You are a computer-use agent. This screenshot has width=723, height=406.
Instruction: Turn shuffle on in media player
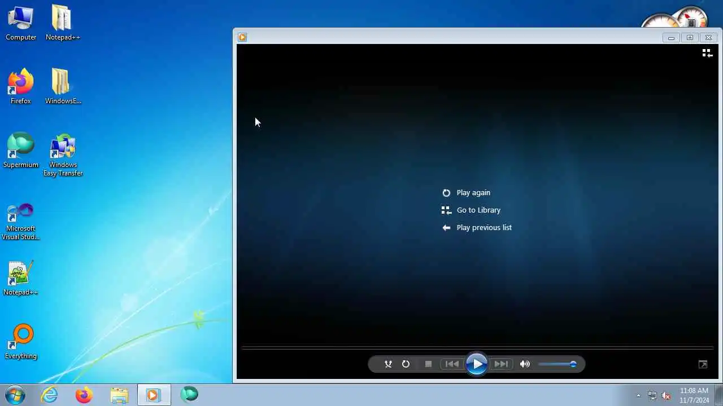[388, 364]
